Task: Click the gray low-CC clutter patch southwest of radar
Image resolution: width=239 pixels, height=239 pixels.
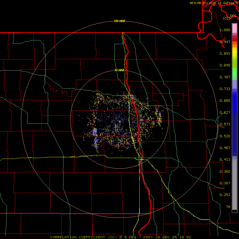Action: pos(95,138)
